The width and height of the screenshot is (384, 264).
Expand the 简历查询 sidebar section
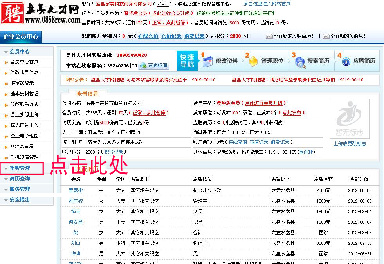point(20,179)
